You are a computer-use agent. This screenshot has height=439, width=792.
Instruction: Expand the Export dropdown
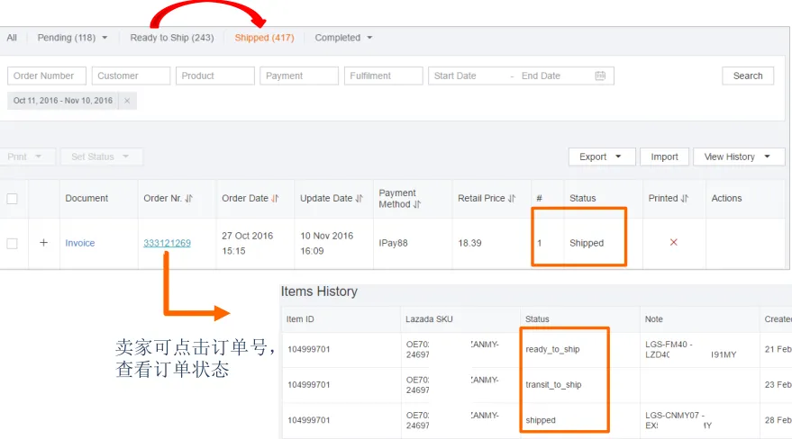[x=602, y=157]
